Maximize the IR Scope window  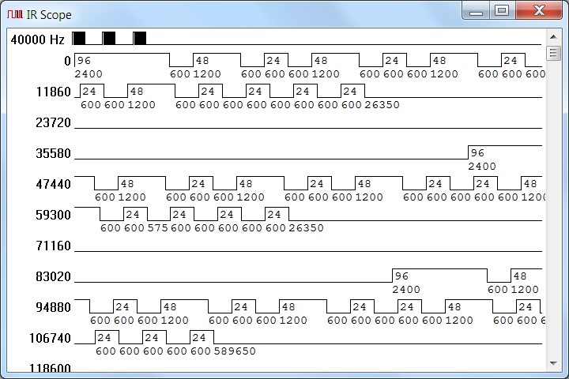501,11
